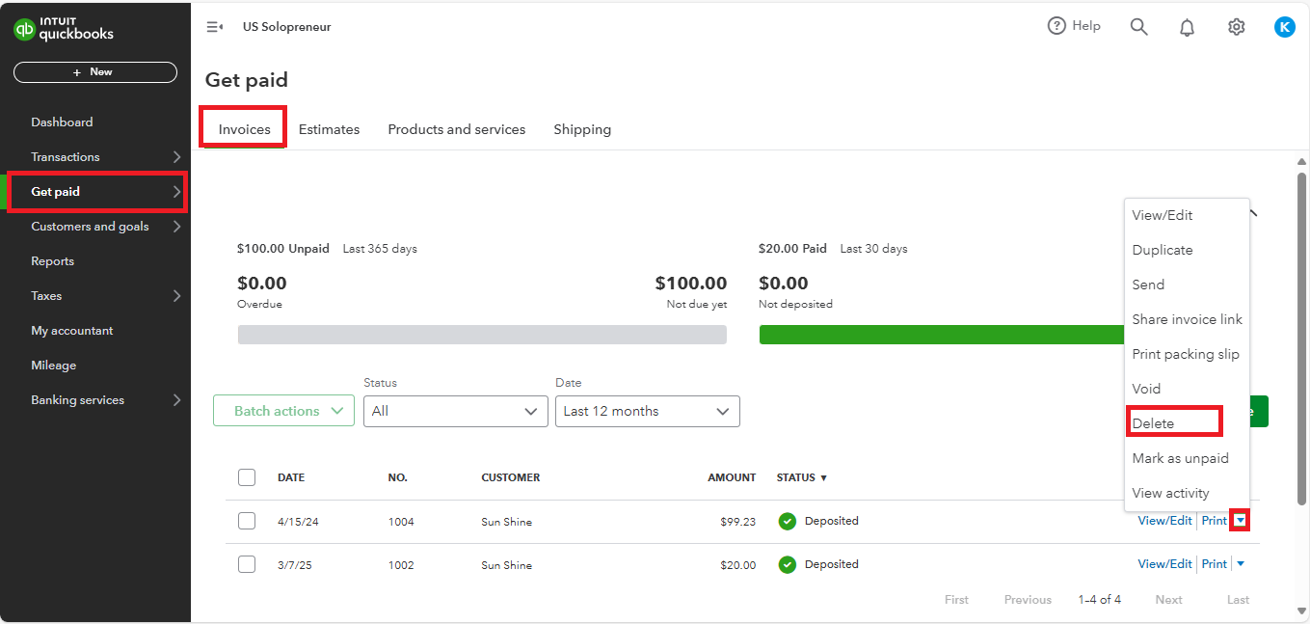Open the Batch actions dropdown
This screenshot has height=624, width=1310.
pyautogui.click(x=283, y=411)
